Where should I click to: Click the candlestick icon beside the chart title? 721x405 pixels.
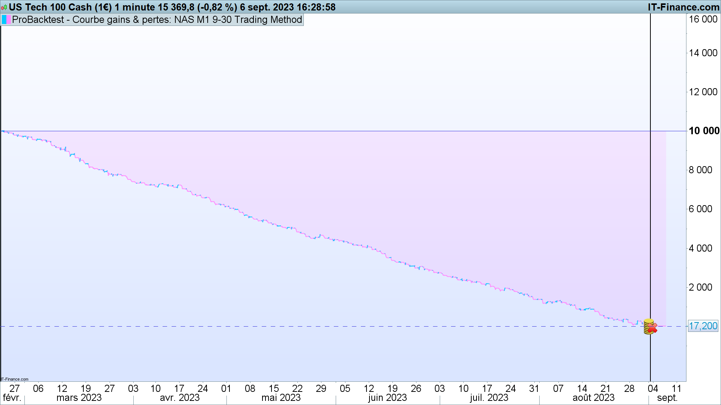coord(4,7)
